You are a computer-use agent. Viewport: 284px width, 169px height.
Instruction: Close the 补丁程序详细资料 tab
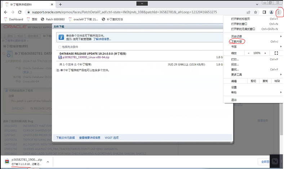(52, 4)
